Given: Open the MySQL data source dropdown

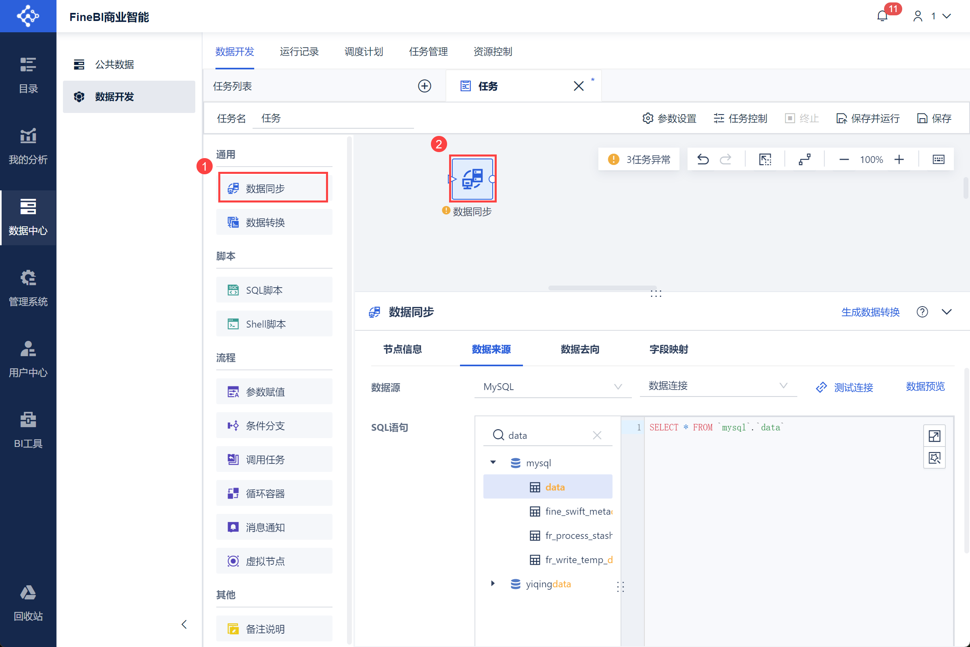Looking at the screenshot, I should [552, 387].
